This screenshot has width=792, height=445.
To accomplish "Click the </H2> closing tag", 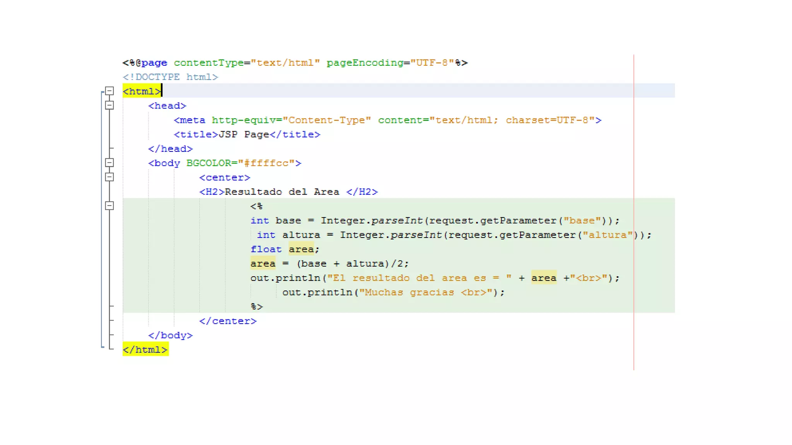I will [x=362, y=192].
